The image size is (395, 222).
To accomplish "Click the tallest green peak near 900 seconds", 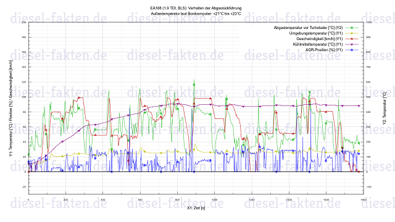I will (194, 81).
